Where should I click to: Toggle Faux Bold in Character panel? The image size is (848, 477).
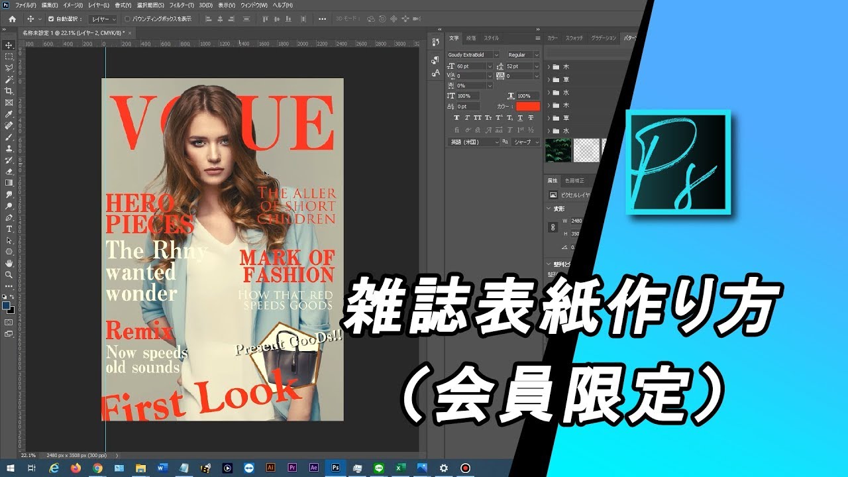(456, 118)
